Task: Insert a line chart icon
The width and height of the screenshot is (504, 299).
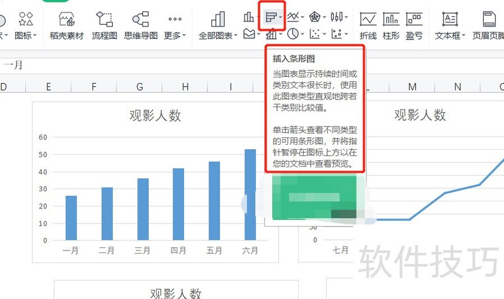Action: (x=293, y=17)
